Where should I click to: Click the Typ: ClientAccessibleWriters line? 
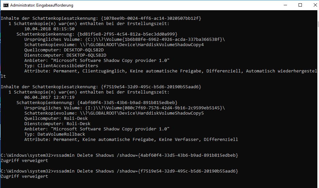pyautogui.click(x=61, y=66)
